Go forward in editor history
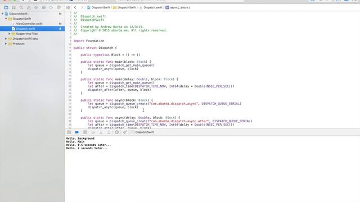 [82, 7]
